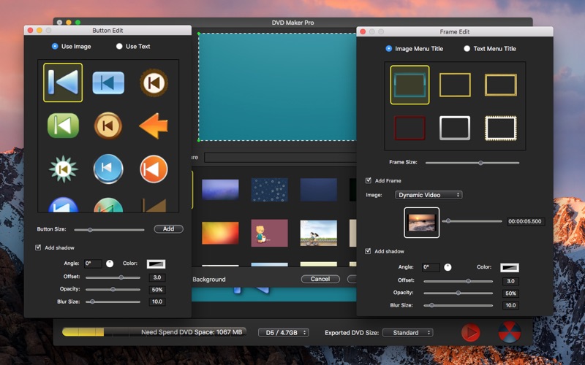Choose the blue glossy circle skip-back icon
This screenshot has height=365, width=585.
pyautogui.click(x=108, y=169)
